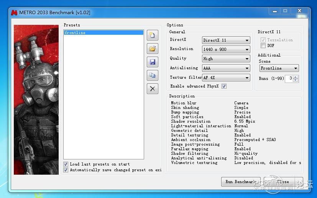Open a preset with the folder icon
Viewport: 317px width, 198px height.
pos(153,49)
